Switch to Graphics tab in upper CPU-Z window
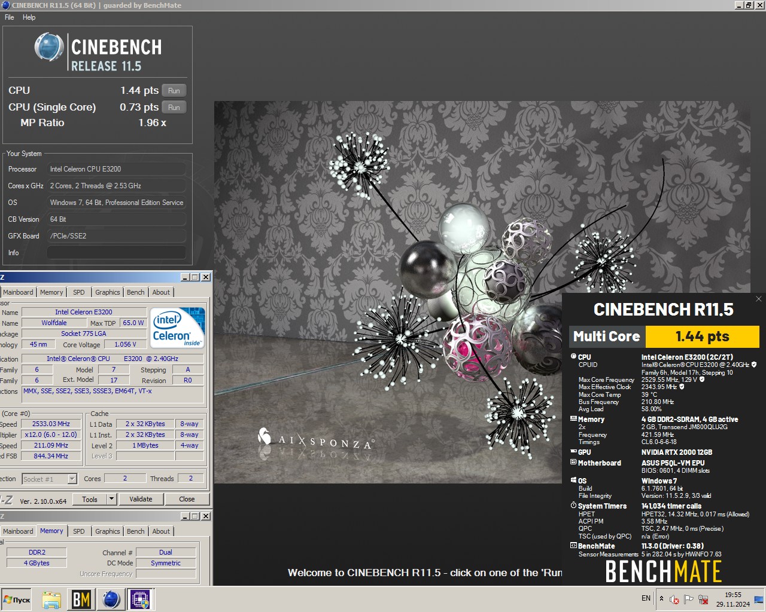Screen dimensions: 766x612 point(108,292)
